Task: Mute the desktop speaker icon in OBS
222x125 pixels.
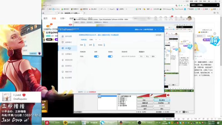Action: (168, 95)
